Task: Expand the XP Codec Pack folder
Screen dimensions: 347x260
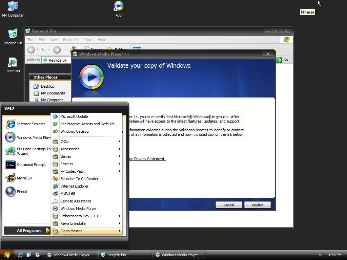Action: coord(86,171)
